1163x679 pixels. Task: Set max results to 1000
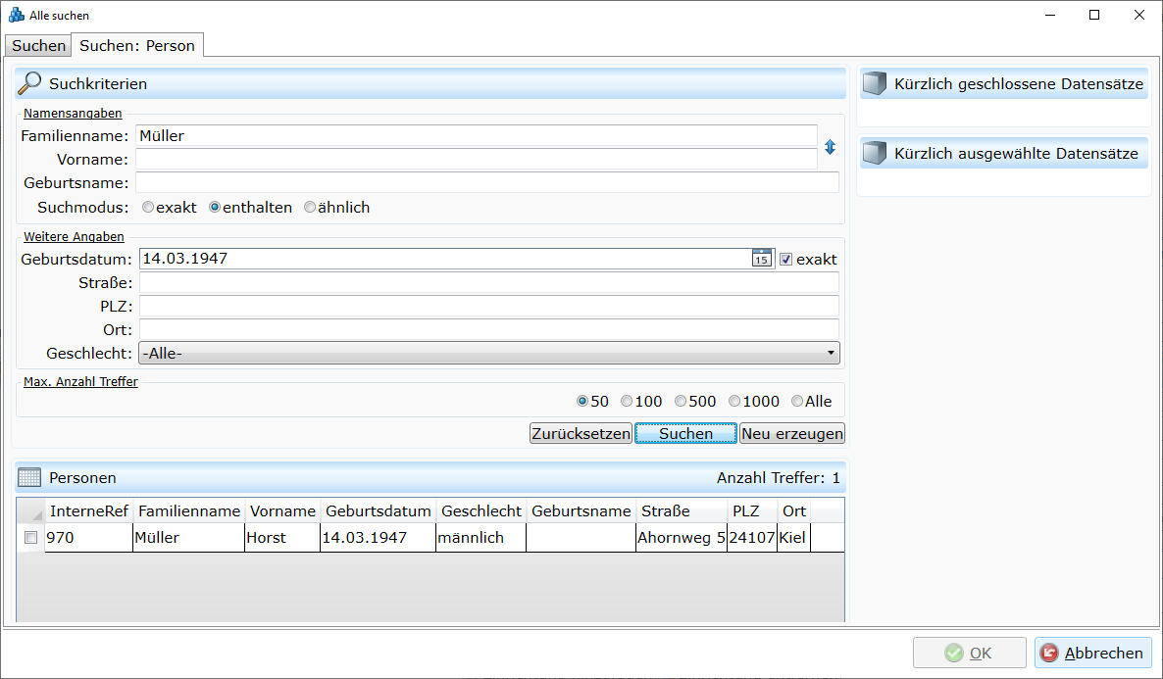734,402
